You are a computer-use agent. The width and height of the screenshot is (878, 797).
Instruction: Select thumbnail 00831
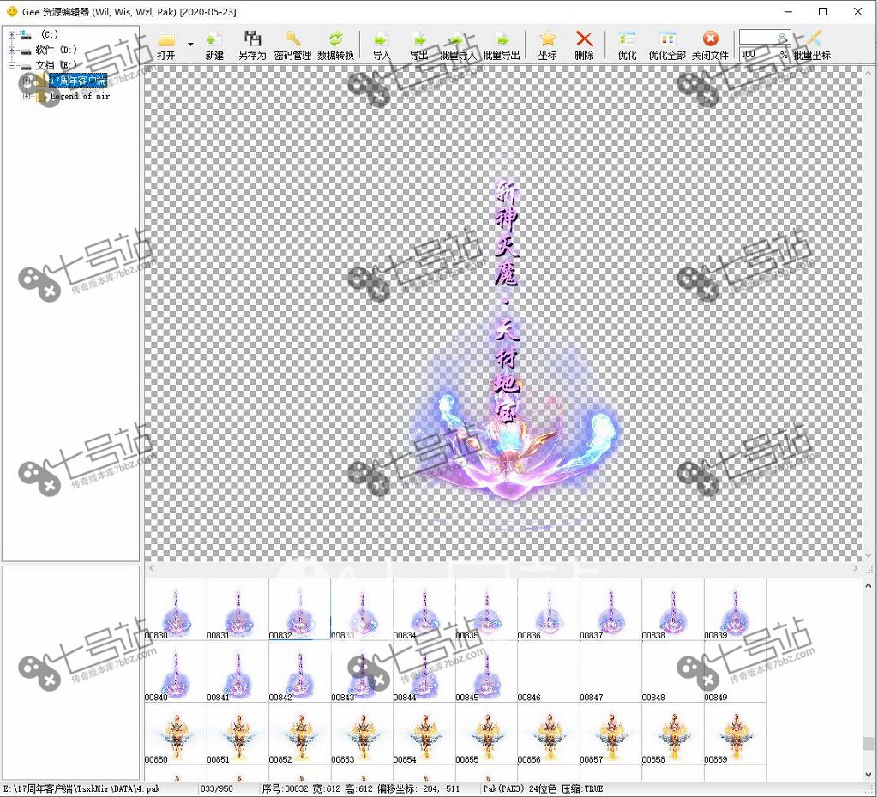(238, 609)
